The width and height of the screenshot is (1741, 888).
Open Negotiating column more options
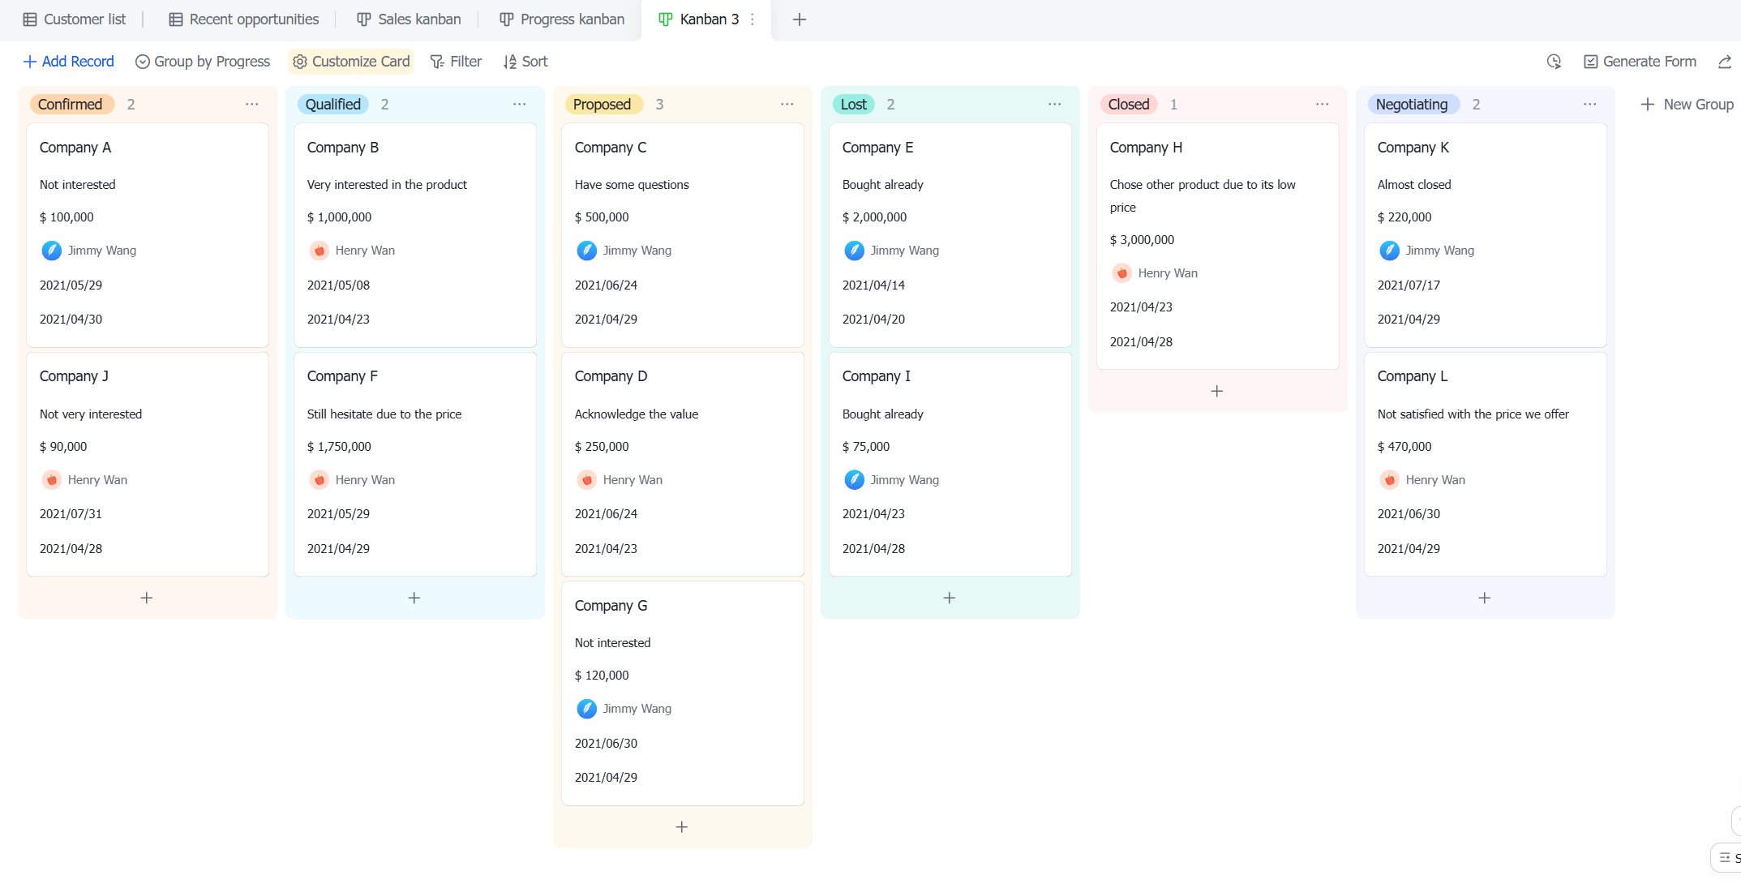[1590, 105]
